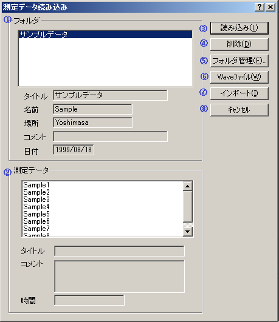Click the folder タイトル field with サンプルデータ

[110, 95]
